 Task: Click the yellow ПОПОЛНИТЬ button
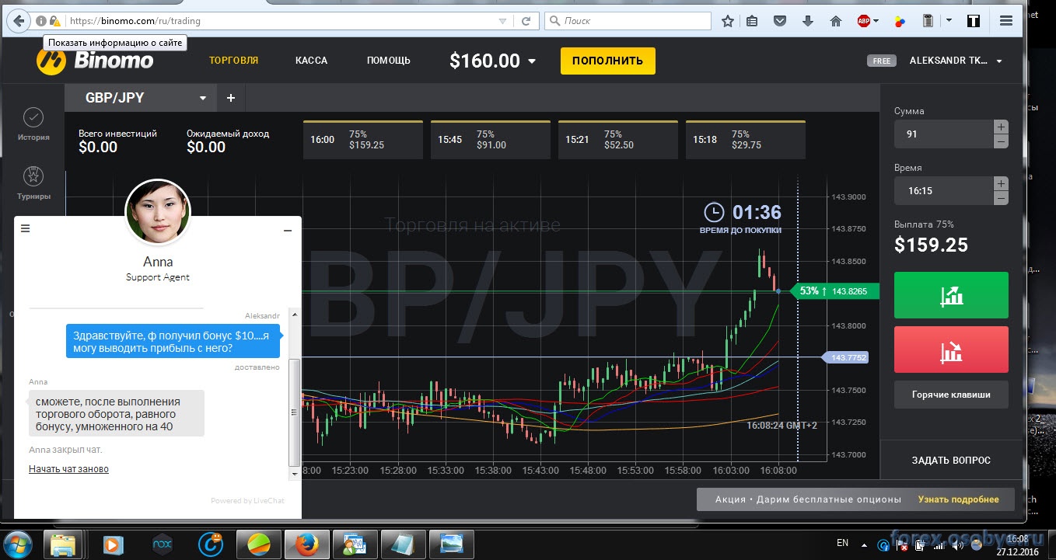[608, 61]
